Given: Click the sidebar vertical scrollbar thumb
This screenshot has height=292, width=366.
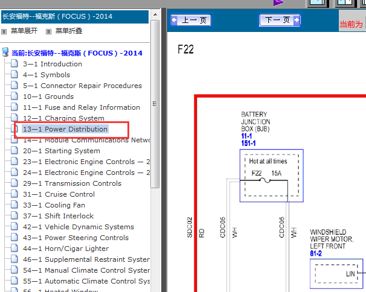Looking at the screenshot, I should click(155, 104).
